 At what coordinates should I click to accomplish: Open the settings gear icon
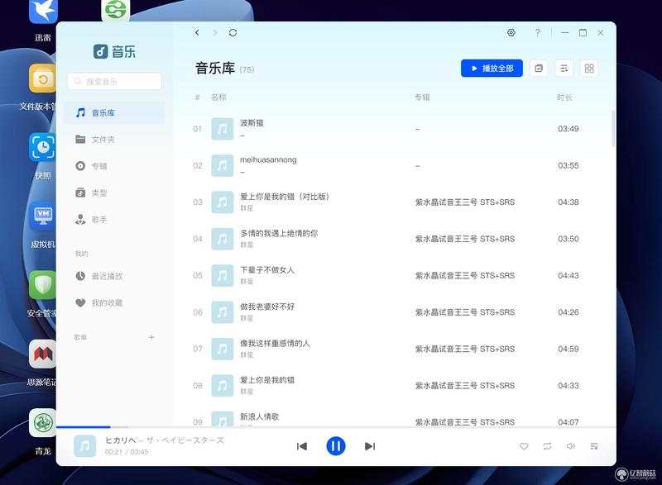point(511,33)
